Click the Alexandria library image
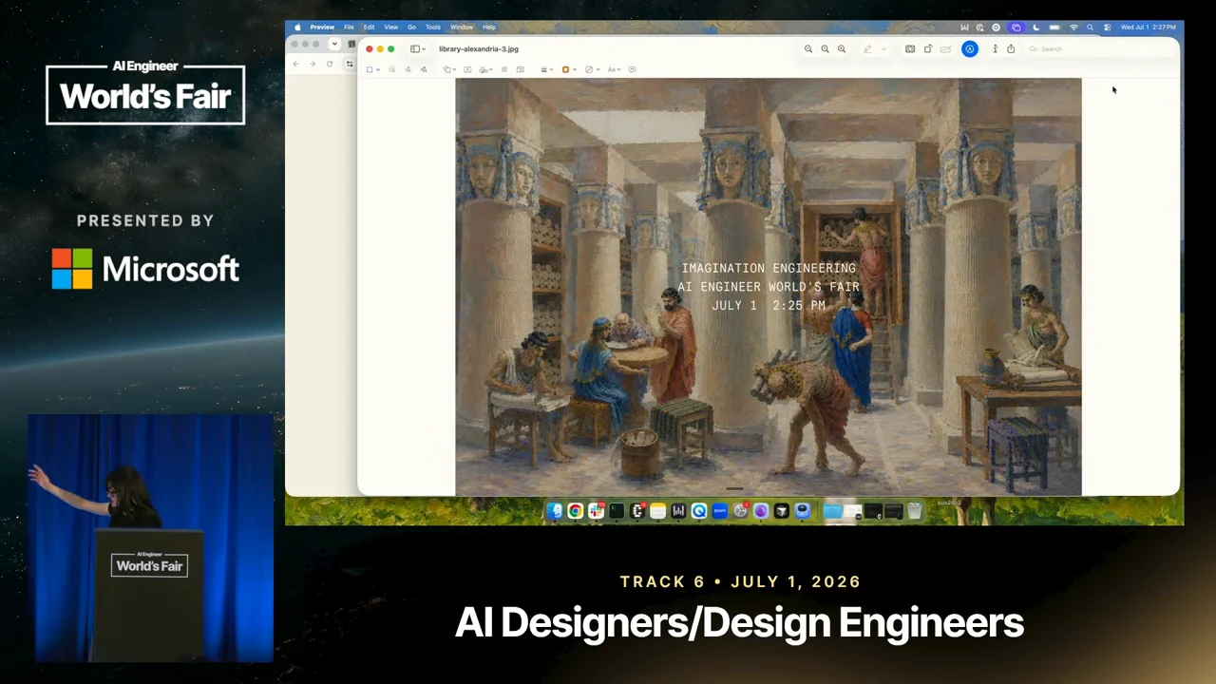The height and width of the screenshot is (684, 1216). coord(768,287)
